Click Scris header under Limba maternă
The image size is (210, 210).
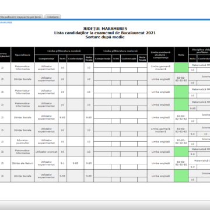116,59
